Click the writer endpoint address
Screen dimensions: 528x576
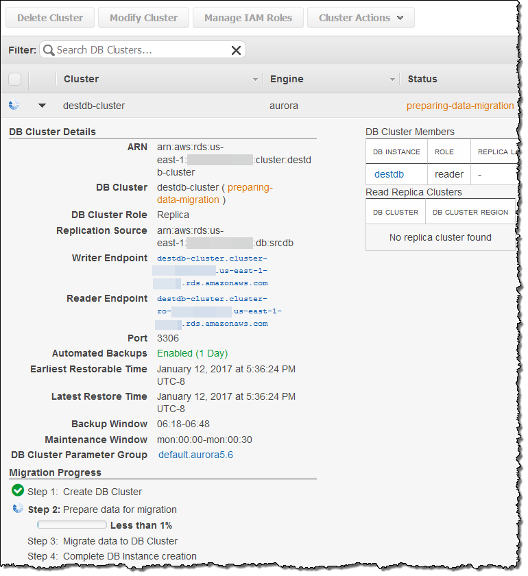point(212,270)
